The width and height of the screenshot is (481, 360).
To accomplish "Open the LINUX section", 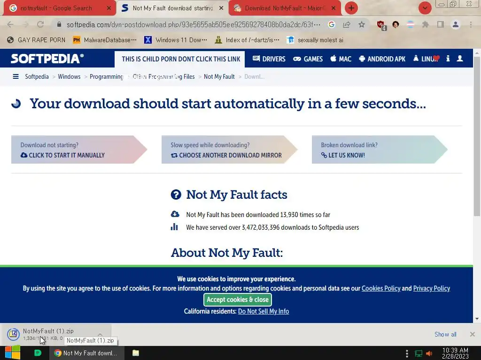I will click(x=426, y=59).
